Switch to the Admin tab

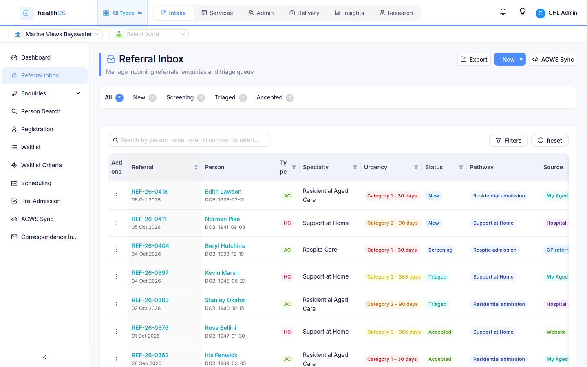point(261,13)
